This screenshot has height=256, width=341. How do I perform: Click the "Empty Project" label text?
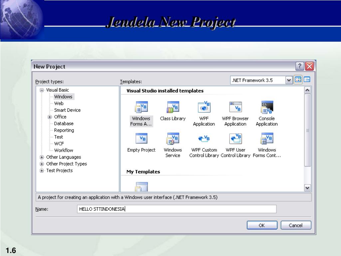[141, 150]
